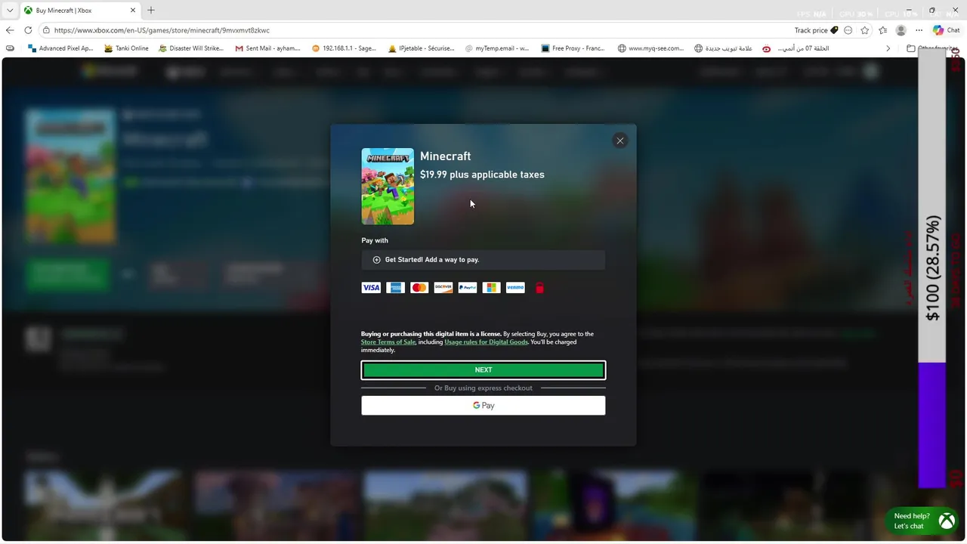Click the $100 (28.57%) progress bar

(932, 268)
